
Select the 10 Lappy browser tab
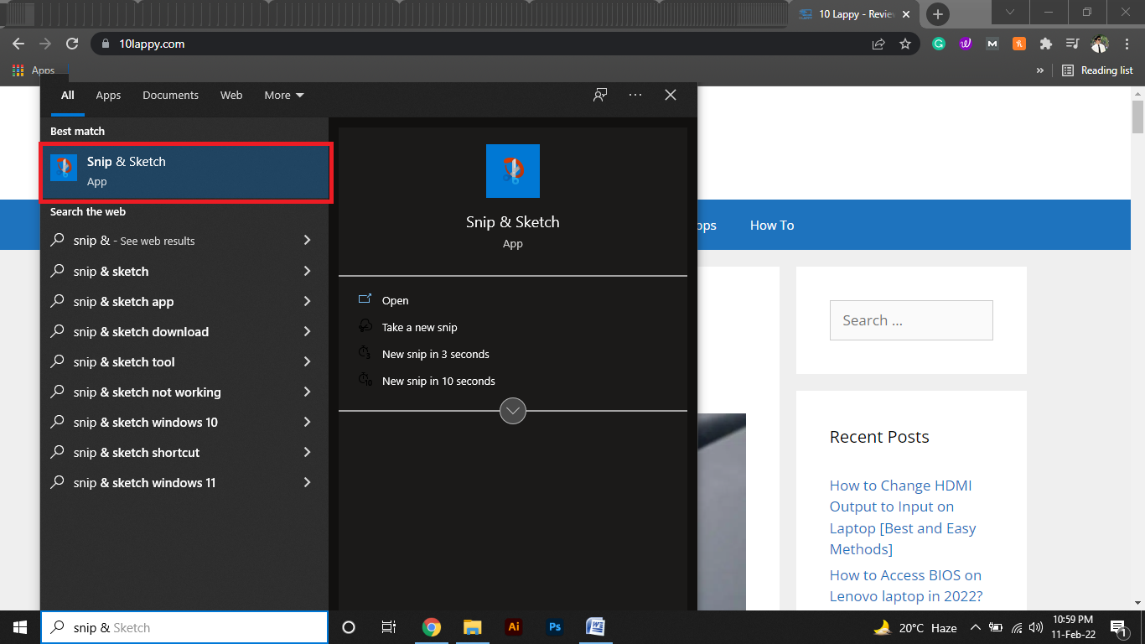pyautogui.click(x=855, y=14)
